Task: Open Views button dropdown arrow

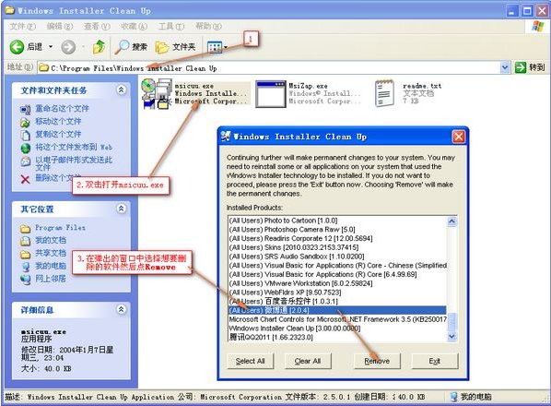Action: pyautogui.click(x=226, y=47)
